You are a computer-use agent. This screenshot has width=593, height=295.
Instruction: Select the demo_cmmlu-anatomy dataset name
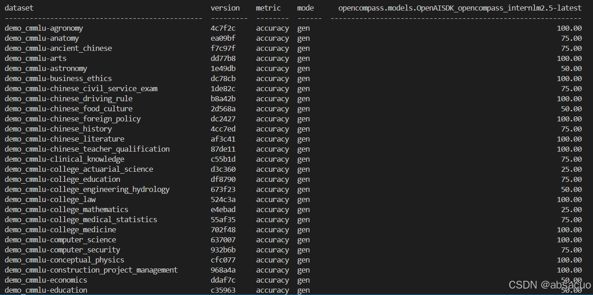(42, 38)
